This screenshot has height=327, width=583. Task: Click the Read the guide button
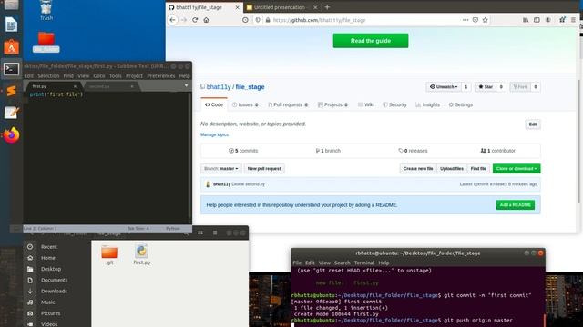tap(371, 41)
